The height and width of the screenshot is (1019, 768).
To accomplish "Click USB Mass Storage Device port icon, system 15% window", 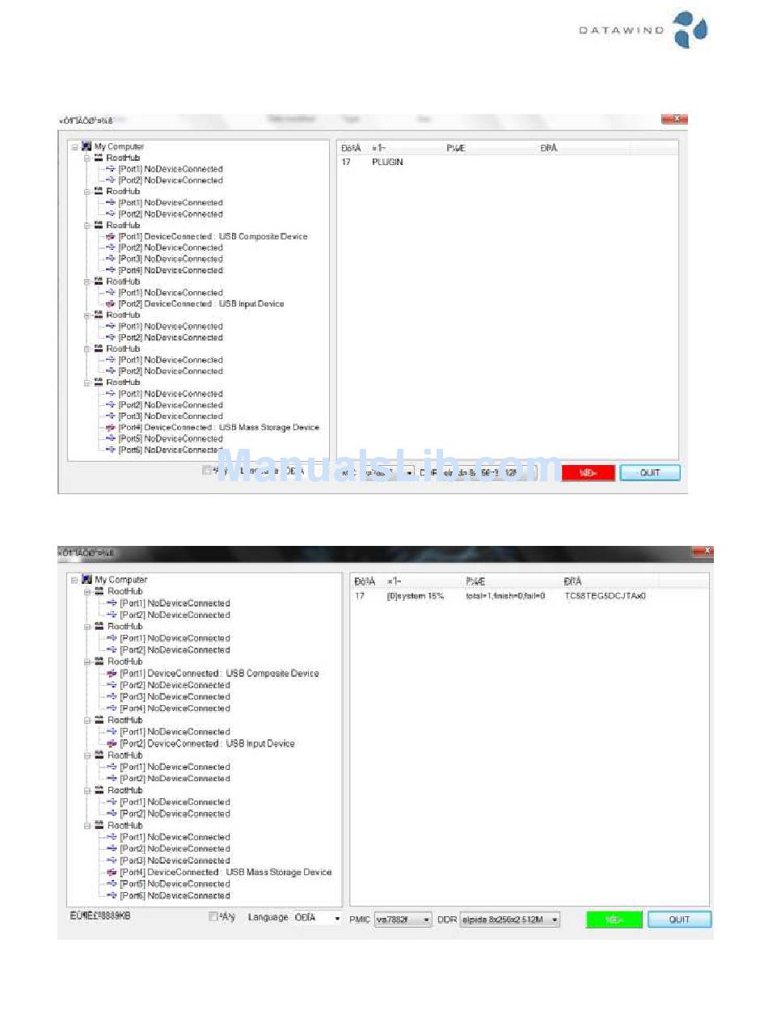I will click(112, 873).
